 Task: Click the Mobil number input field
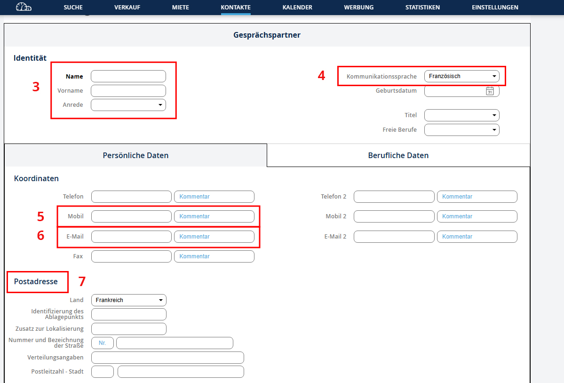(x=131, y=216)
